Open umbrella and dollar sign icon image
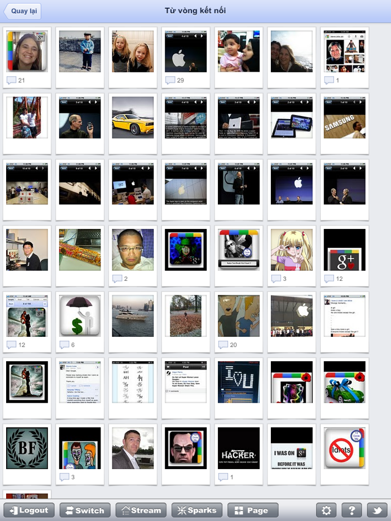391x521 pixels. 80,316
